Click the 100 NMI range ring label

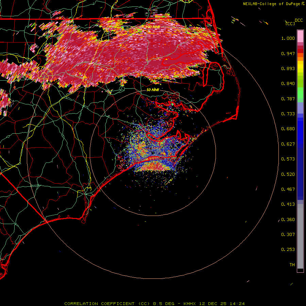153,27
